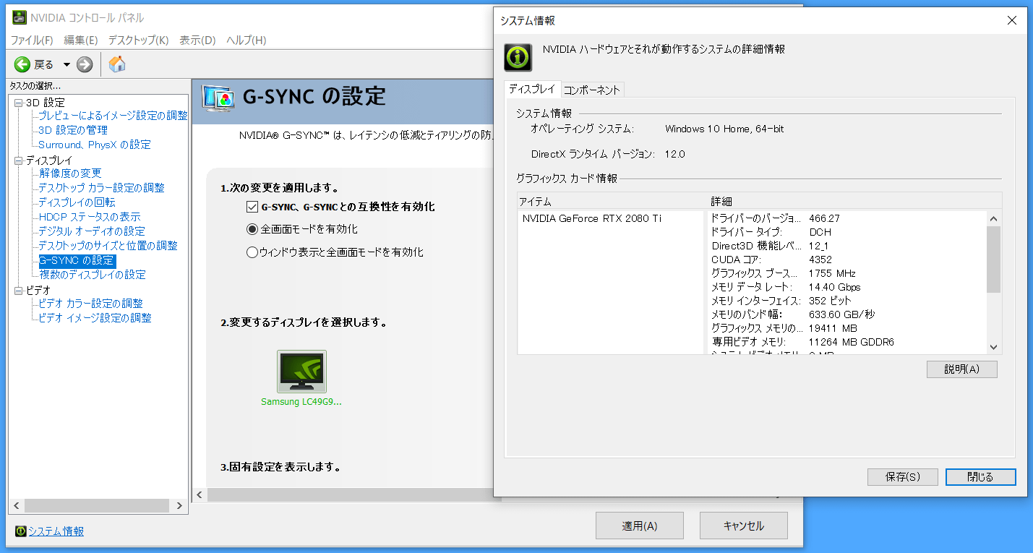Click the gray Forward arrow icon
Screen dimensions: 1033x553
85,64
